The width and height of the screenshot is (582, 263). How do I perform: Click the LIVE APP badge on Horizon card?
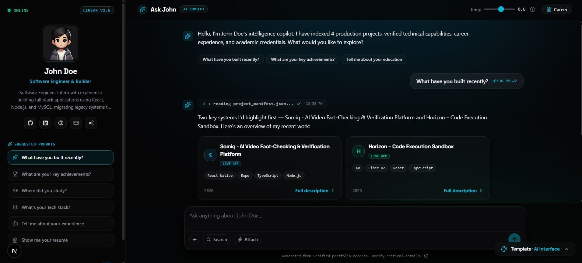pyautogui.click(x=379, y=156)
